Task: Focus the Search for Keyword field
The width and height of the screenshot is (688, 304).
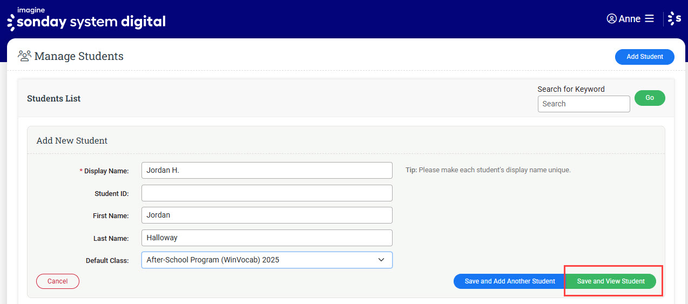Action: coord(583,104)
